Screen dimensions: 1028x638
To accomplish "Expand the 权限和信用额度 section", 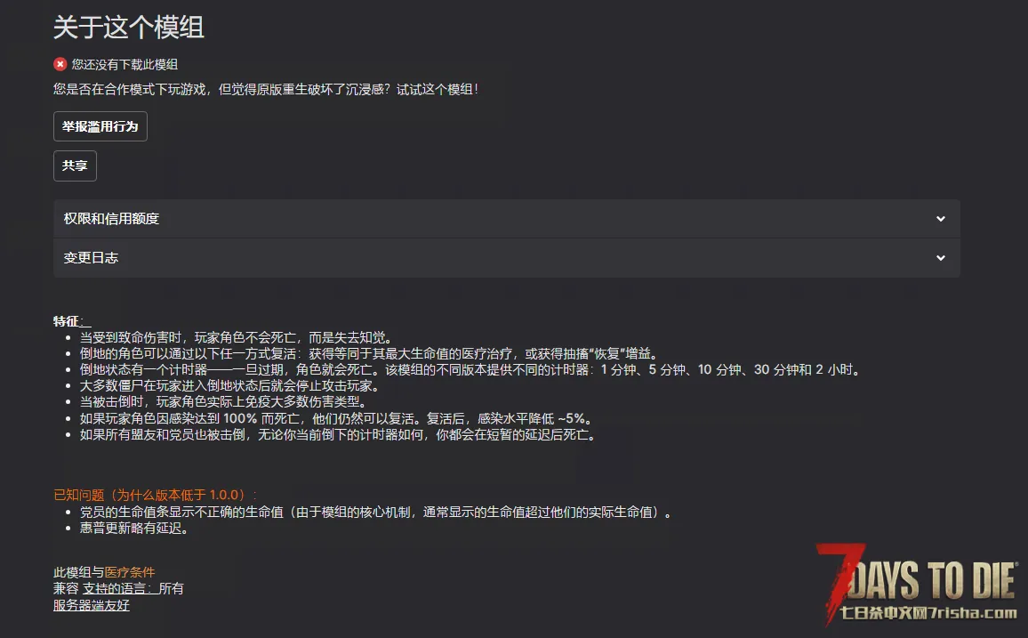I will coord(506,218).
